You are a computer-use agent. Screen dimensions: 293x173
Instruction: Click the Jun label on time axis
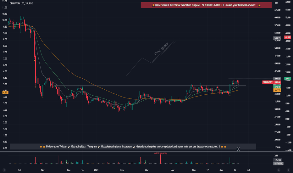[x=221, y=170]
